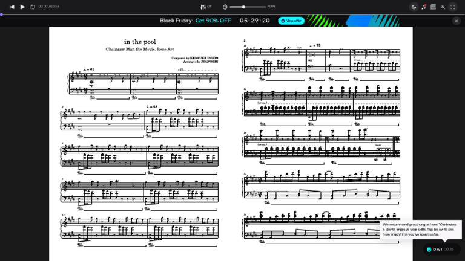Enter fullscreen mode

(452, 7)
